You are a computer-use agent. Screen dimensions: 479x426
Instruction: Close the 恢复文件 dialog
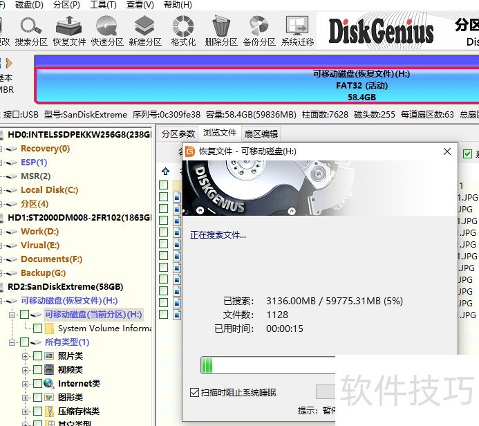pyautogui.click(x=447, y=151)
